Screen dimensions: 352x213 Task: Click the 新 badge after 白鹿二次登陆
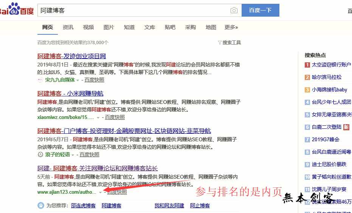tap(346, 127)
